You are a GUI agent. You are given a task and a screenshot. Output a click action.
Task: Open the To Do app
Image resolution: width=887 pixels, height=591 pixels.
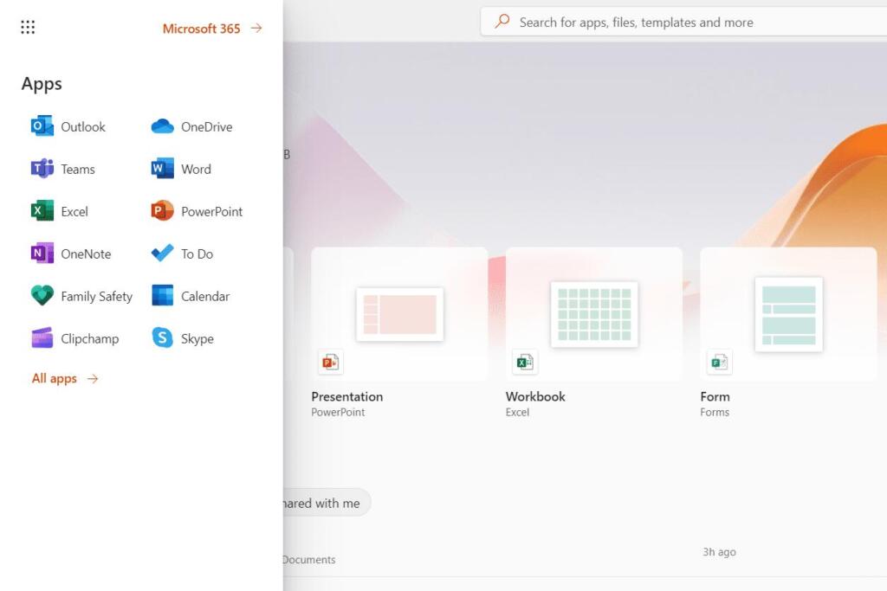pyautogui.click(x=182, y=254)
